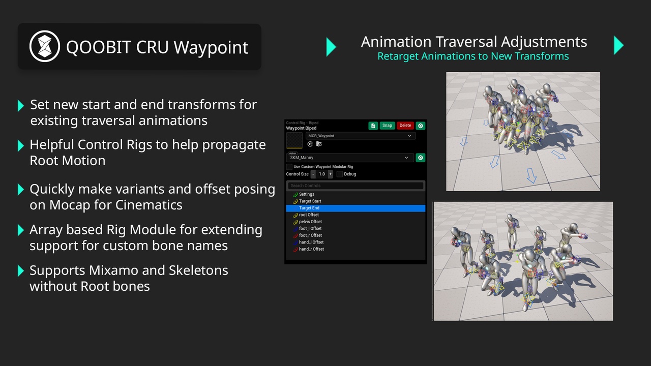This screenshot has height=366, width=651.
Task: Click the green ring icon beside Settings
Action: [295, 195]
